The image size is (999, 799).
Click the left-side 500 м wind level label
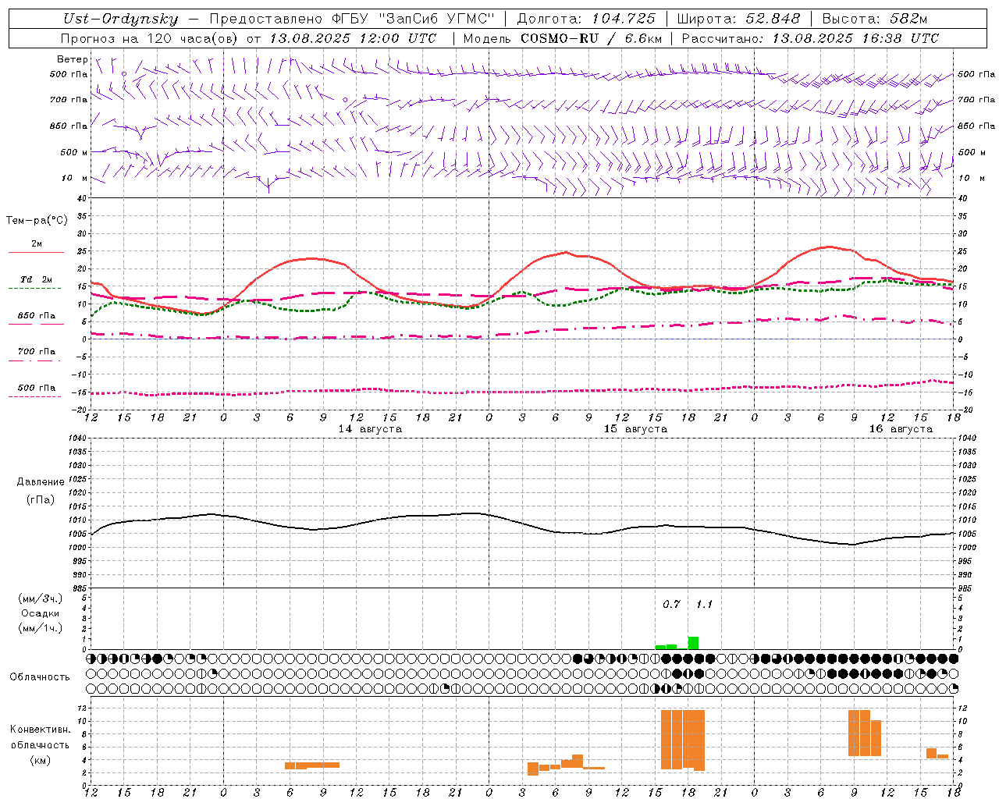74,152
